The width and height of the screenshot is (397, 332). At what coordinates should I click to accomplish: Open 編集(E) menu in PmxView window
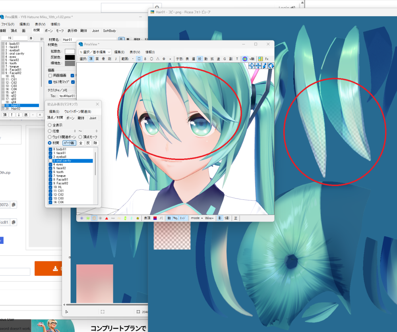click(x=119, y=52)
